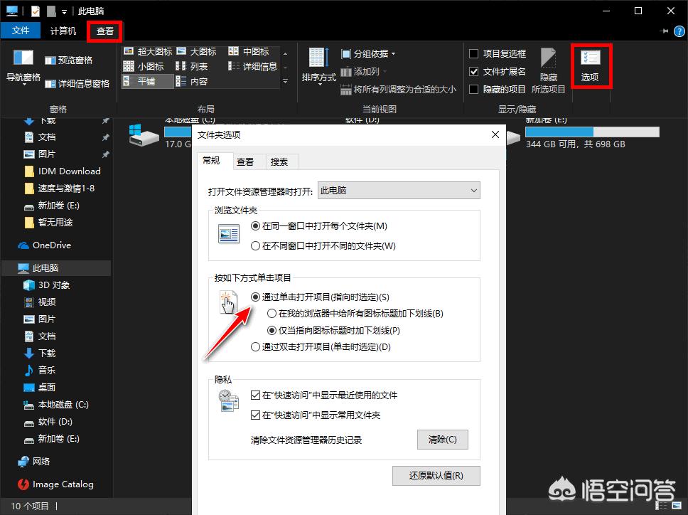This screenshot has width=688, height=515.
Task: Switch to the 查看 tab in Folder Options
Action: (x=247, y=161)
